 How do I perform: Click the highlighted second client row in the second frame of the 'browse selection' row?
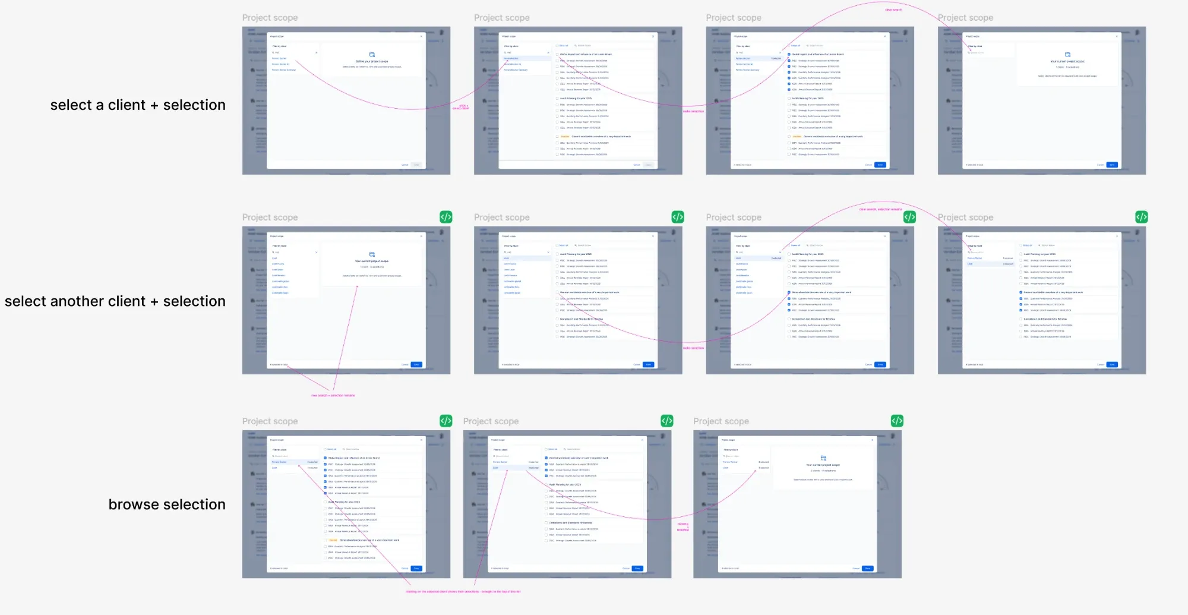pyautogui.click(x=516, y=468)
